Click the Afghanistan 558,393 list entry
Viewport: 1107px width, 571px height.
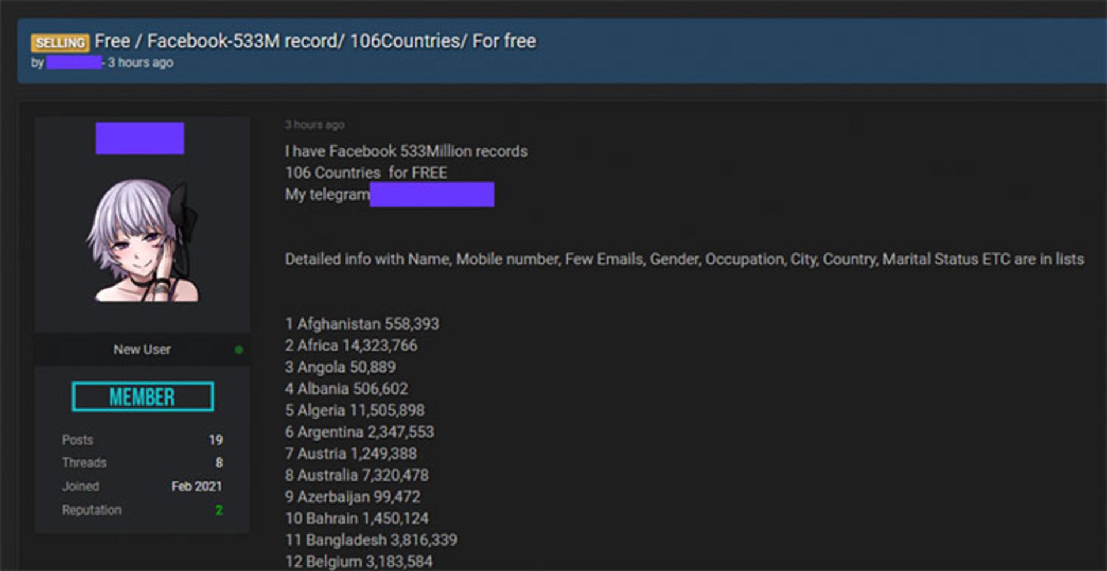[x=362, y=324]
